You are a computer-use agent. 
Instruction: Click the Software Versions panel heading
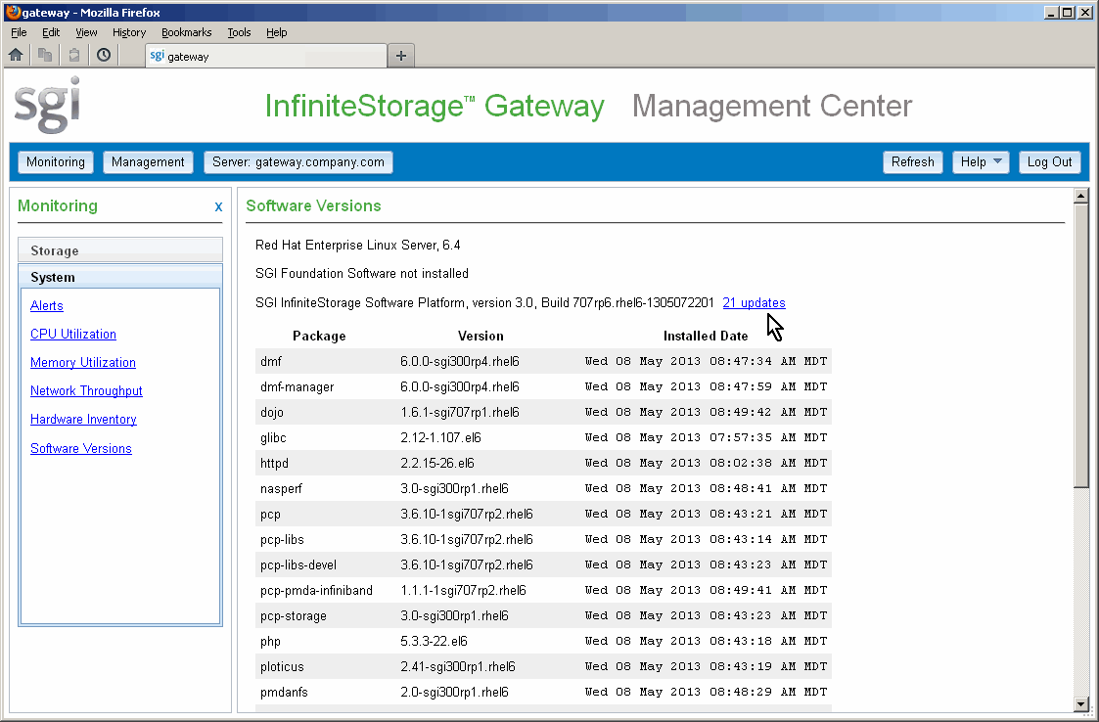click(313, 206)
